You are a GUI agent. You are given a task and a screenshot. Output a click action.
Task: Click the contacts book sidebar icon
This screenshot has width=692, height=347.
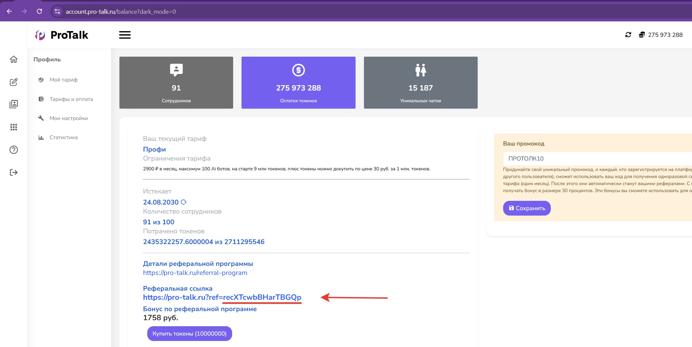[14, 104]
